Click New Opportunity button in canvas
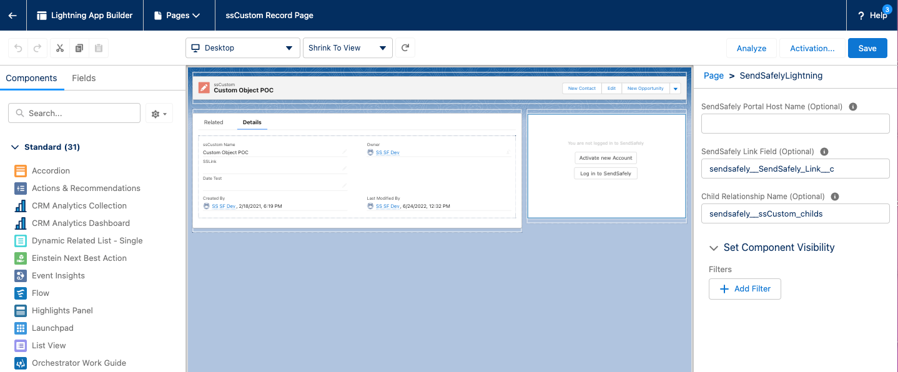 pyautogui.click(x=646, y=89)
